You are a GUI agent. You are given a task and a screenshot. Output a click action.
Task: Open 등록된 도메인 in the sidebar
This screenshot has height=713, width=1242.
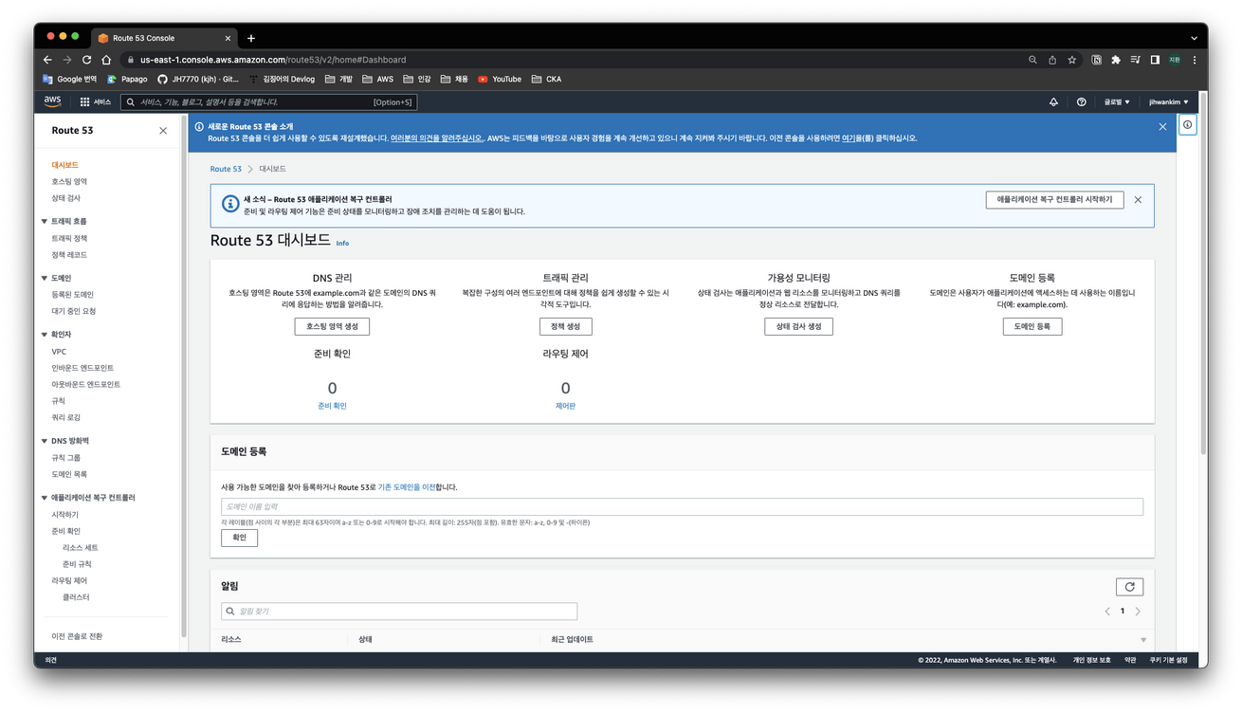[x=72, y=295]
